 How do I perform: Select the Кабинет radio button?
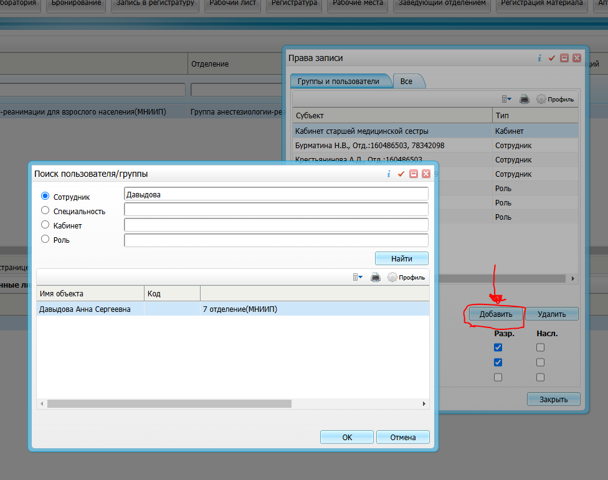tap(45, 225)
